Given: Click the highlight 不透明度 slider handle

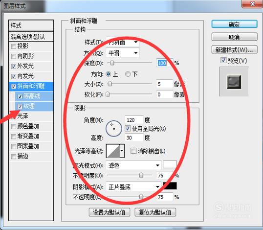Looking at the screenshot, I should click(141, 175).
